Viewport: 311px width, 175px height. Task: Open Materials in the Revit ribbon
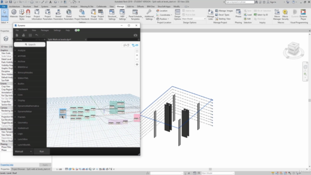point(14,15)
